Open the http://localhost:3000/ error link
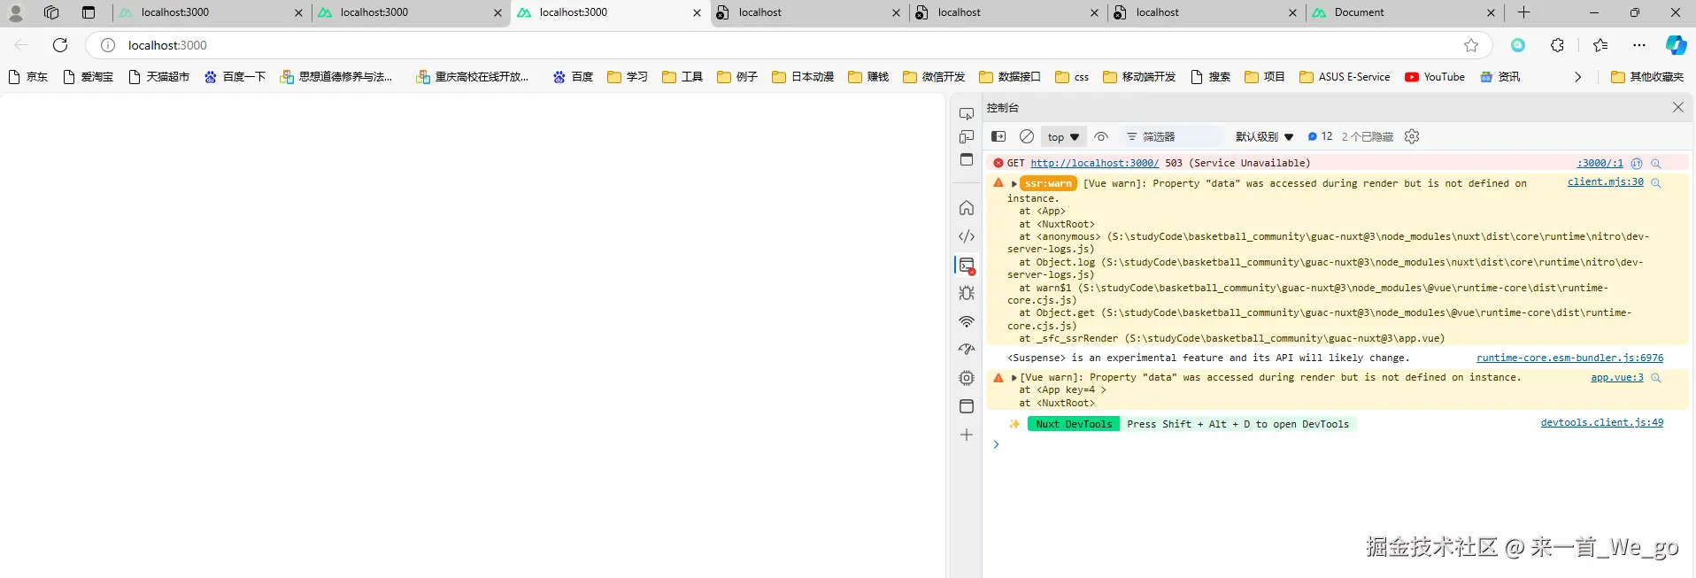1696x578 pixels. coord(1094,163)
